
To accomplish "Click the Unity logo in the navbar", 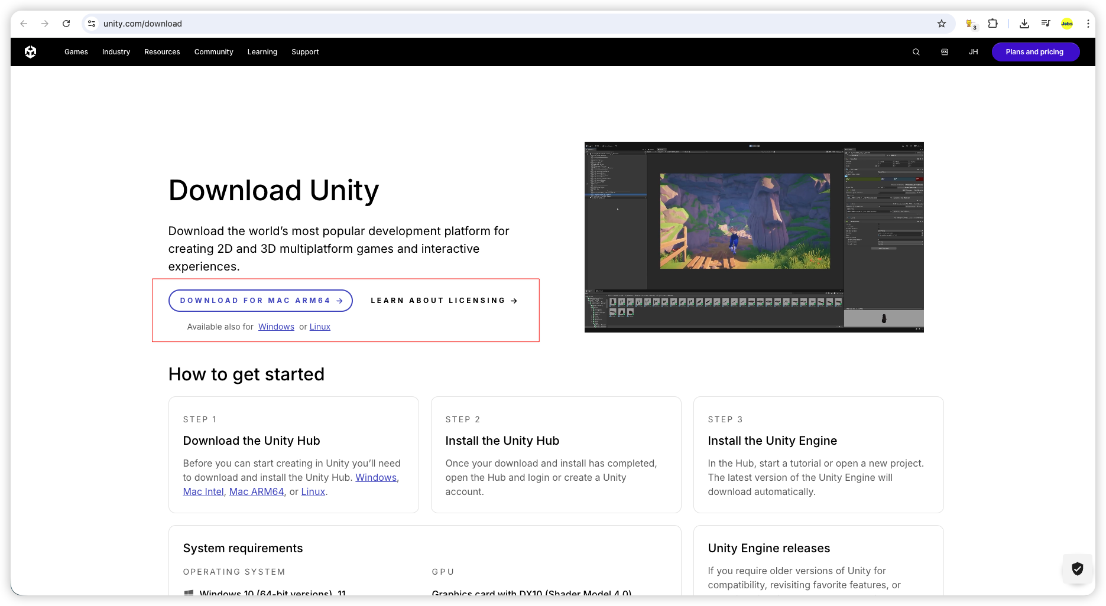I will [x=31, y=52].
